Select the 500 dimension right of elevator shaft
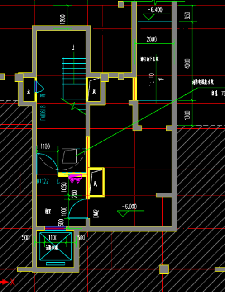The width and height of the screenshot is (225, 292). [81, 238]
